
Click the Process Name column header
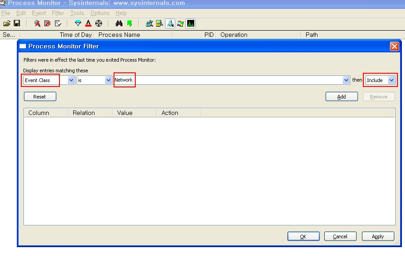point(134,35)
